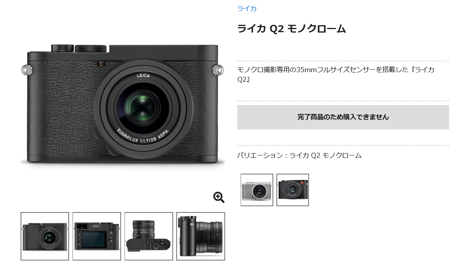Screen dimensions: 453x264
Task: Click the camera lens in the main image
Action: pos(143,109)
